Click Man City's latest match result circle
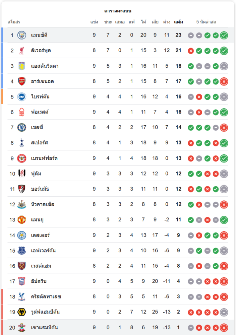Image resolution: width=236 pixels, height=335 pixels. [x=224, y=35]
